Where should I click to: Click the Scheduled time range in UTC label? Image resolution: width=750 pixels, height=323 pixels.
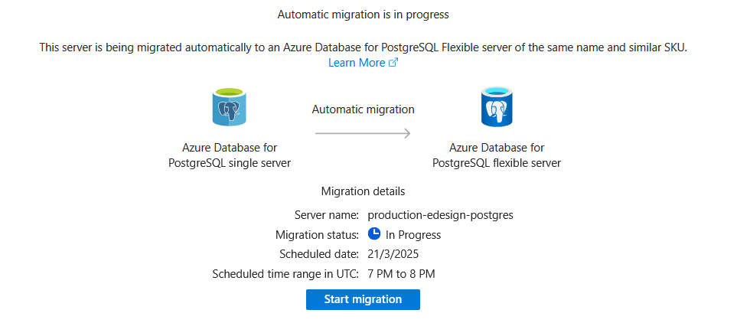coord(285,274)
